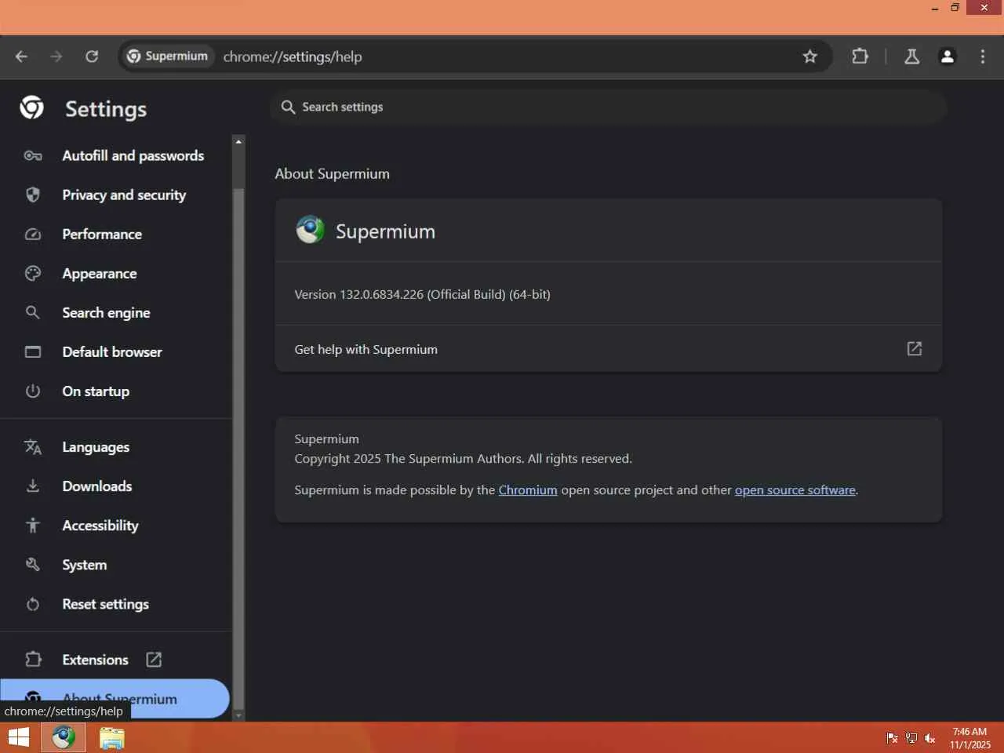Click the Search settings field
Viewport: 1004px width, 753px height.
click(609, 107)
